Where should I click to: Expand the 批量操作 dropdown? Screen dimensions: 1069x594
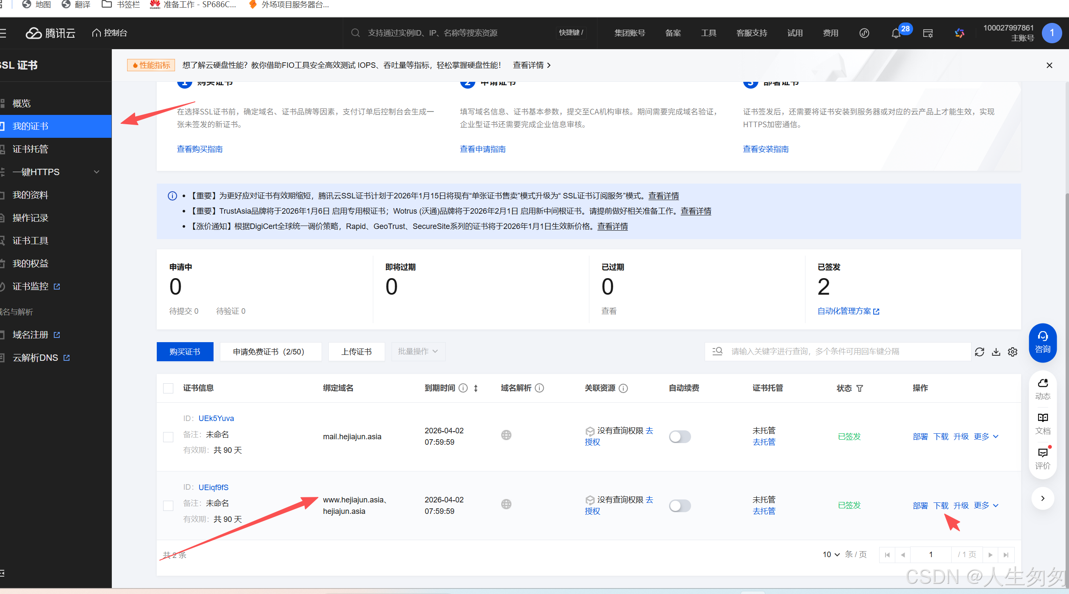pos(418,351)
